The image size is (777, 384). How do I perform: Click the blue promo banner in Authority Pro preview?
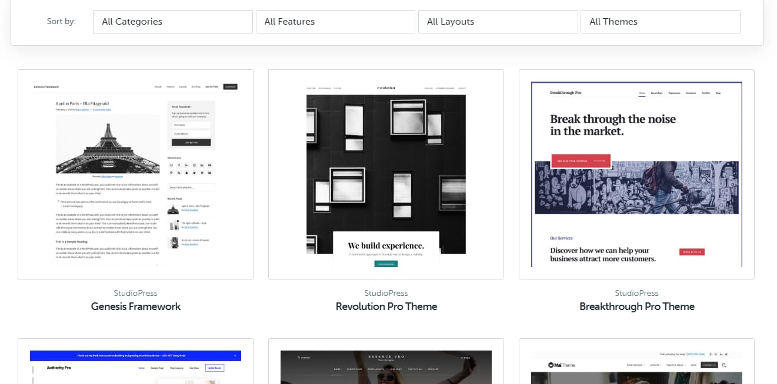[x=135, y=355]
